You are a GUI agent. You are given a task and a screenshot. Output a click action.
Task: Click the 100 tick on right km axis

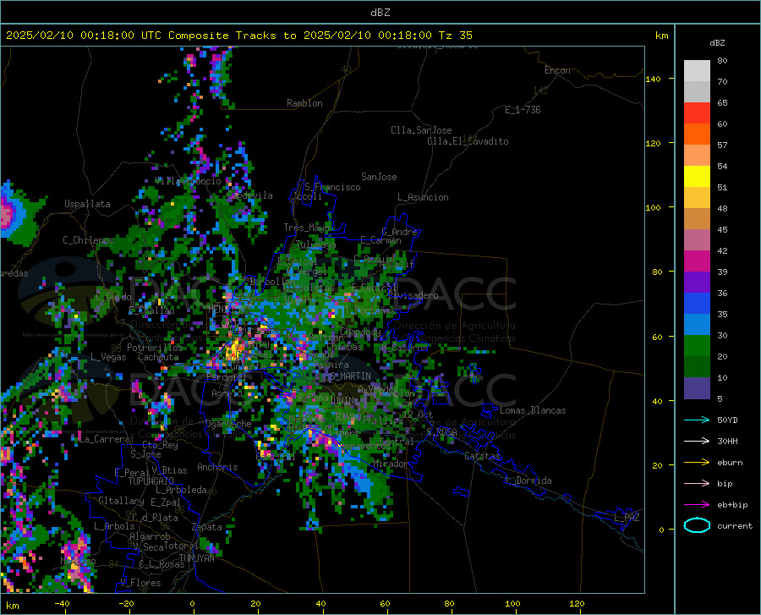click(654, 208)
